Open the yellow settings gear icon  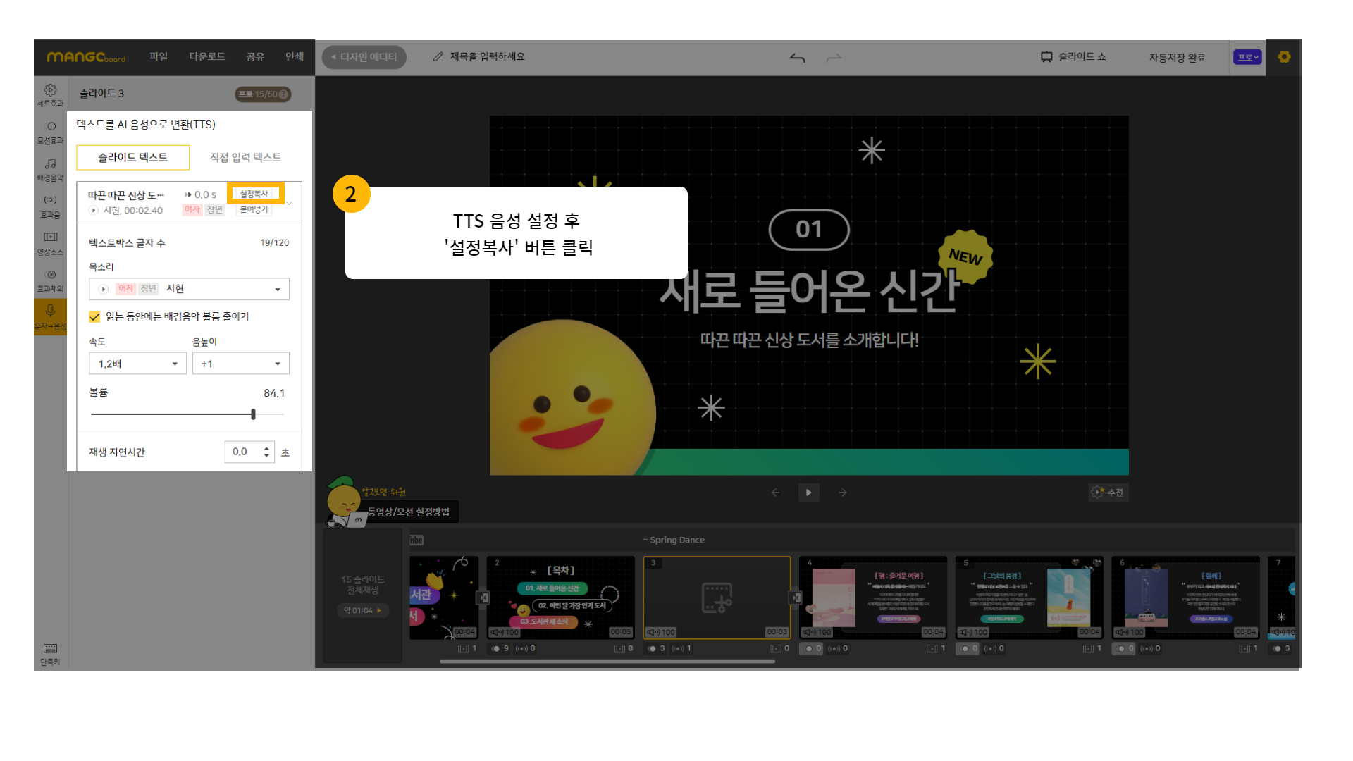coord(1284,57)
